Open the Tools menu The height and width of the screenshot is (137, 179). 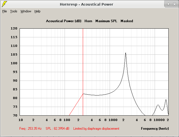[14, 11]
